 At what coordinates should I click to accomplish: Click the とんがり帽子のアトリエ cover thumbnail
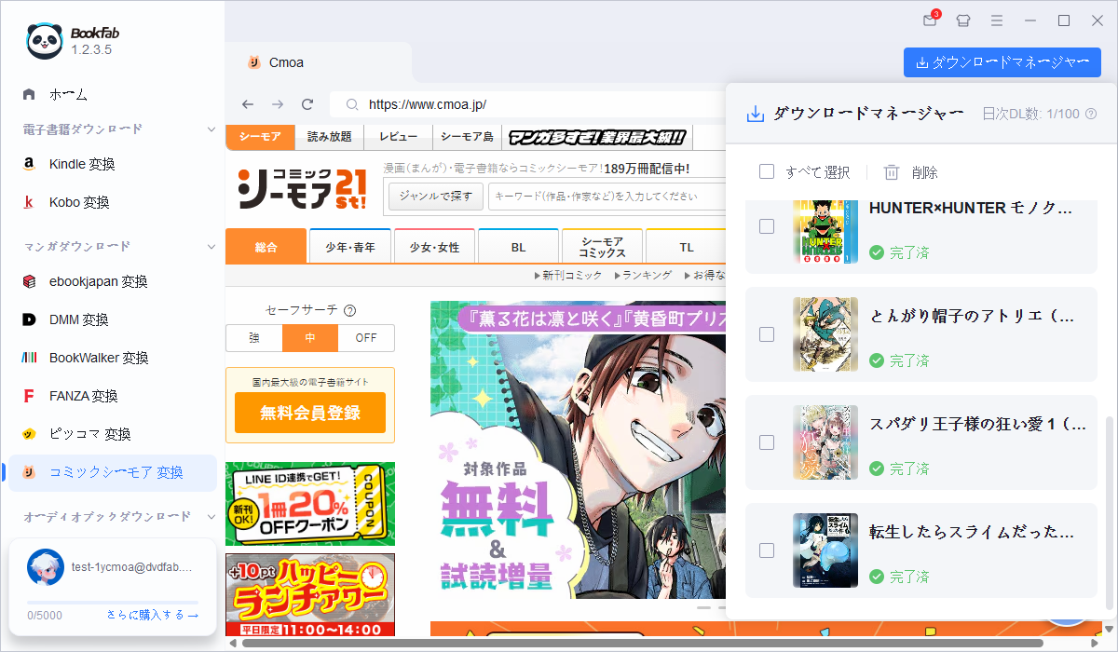825,334
